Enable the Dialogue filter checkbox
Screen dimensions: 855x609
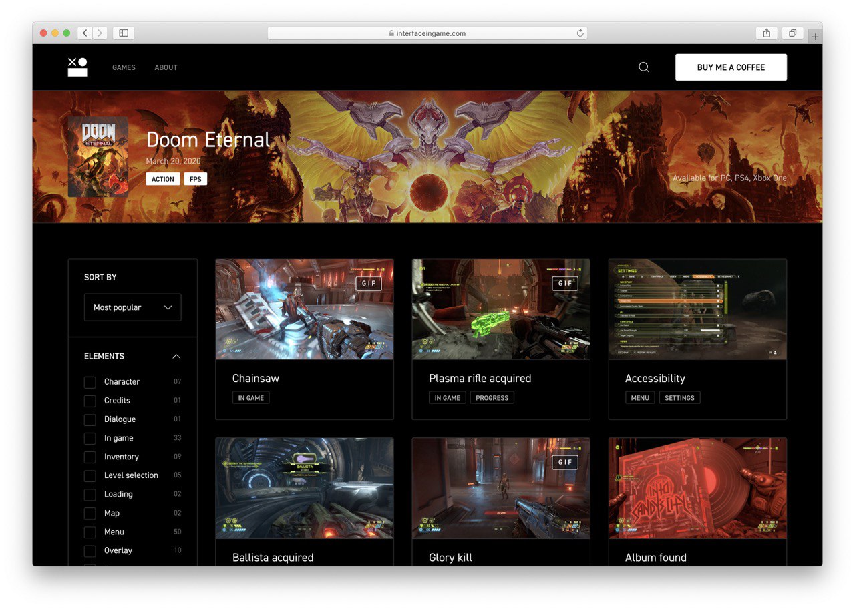[90, 419]
